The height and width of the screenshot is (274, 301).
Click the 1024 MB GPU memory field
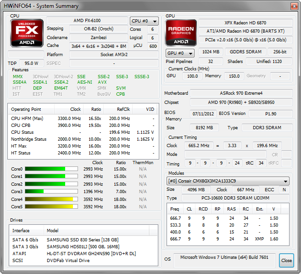(x=211, y=52)
